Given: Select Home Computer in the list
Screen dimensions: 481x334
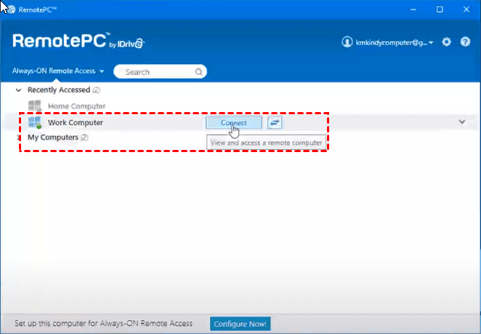Looking at the screenshot, I should [x=77, y=106].
